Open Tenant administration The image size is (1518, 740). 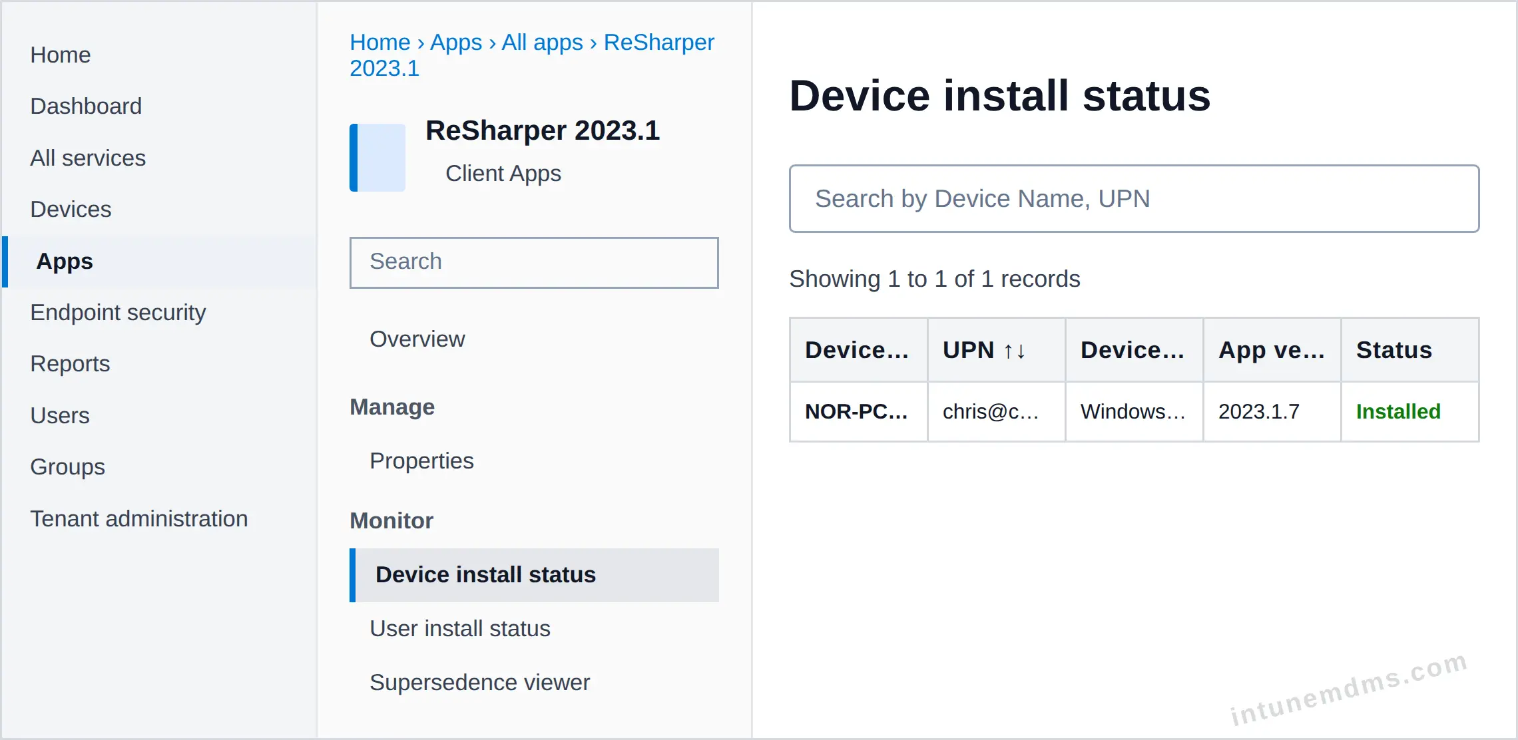pos(138,518)
